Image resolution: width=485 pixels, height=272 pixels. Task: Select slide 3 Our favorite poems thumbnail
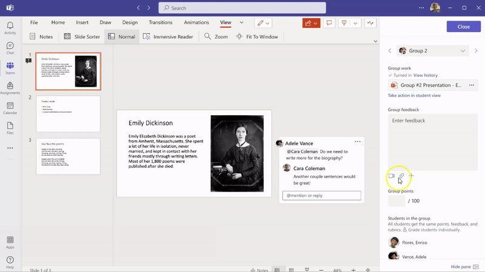(x=69, y=156)
